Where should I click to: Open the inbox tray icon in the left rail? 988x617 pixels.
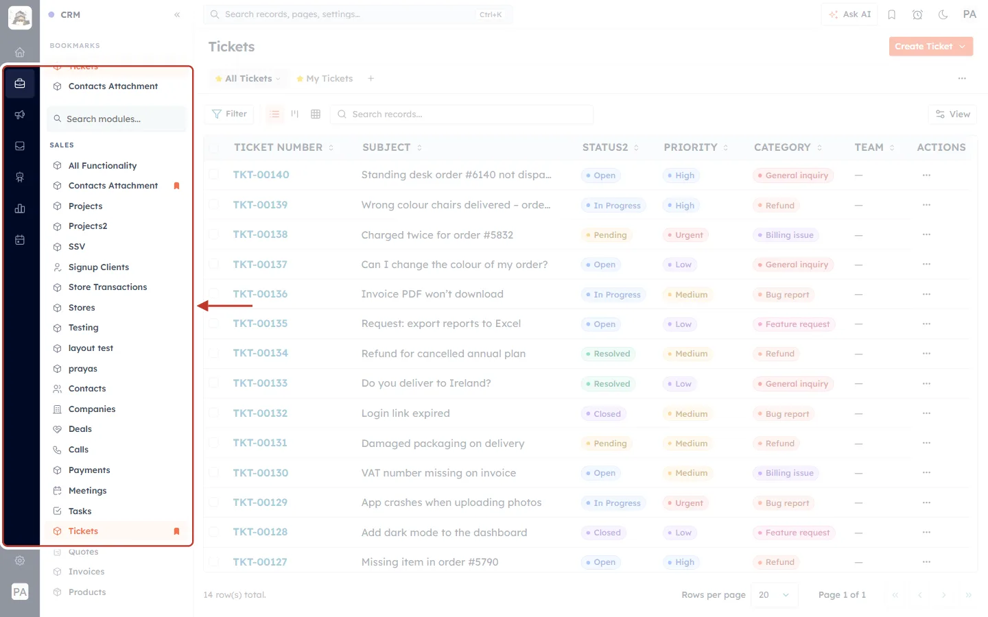click(x=20, y=146)
